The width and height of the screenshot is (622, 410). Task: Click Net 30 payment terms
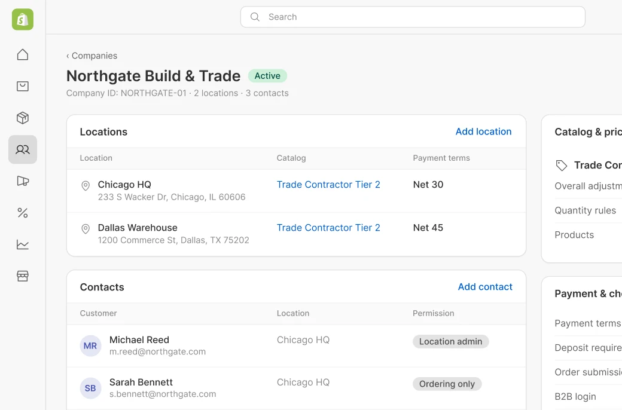[428, 185]
